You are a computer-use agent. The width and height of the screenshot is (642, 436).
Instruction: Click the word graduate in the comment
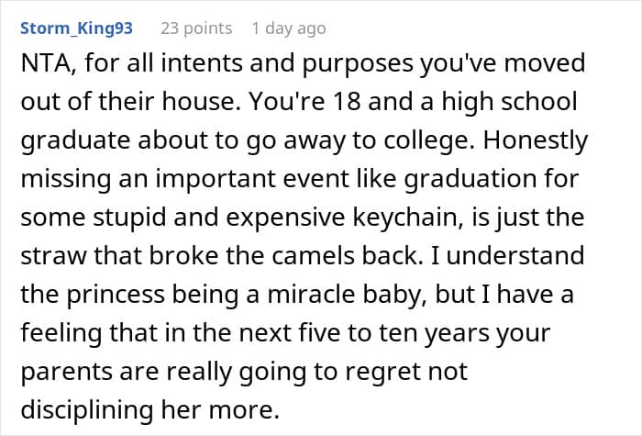(x=76, y=140)
